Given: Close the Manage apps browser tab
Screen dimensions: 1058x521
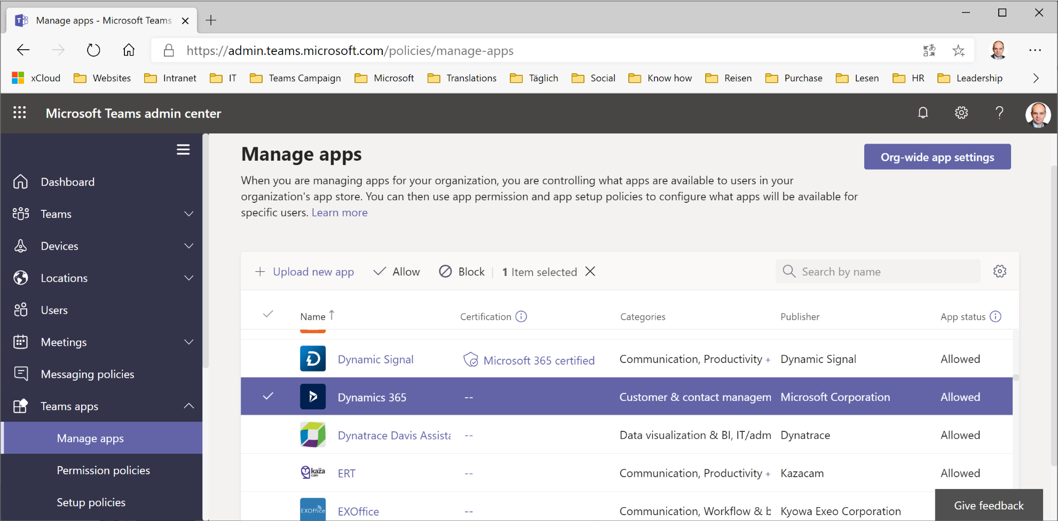Looking at the screenshot, I should [185, 21].
